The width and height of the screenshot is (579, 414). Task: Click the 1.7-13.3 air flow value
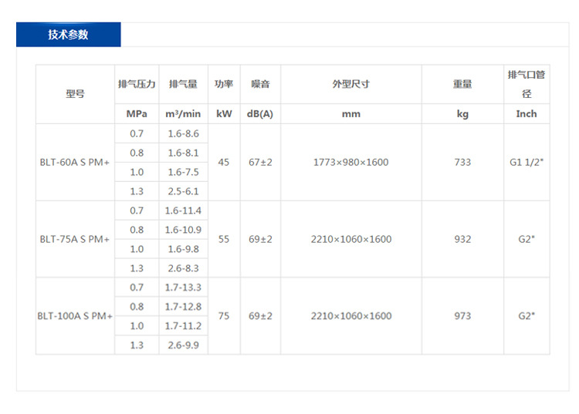(x=183, y=288)
